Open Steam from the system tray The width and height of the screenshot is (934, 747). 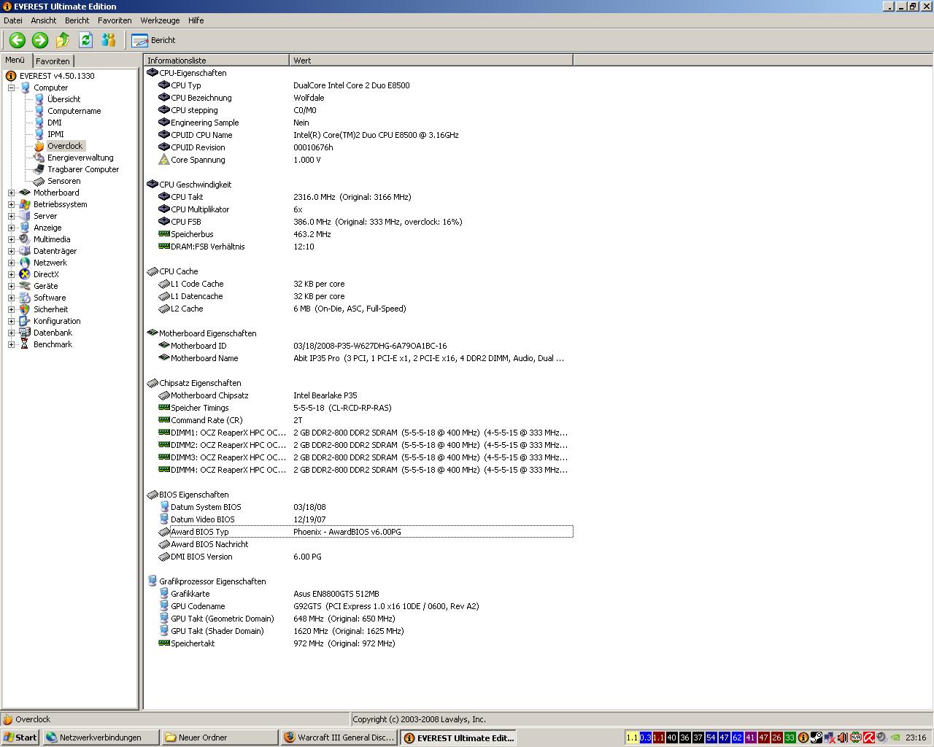pyautogui.click(x=817, y=738)
